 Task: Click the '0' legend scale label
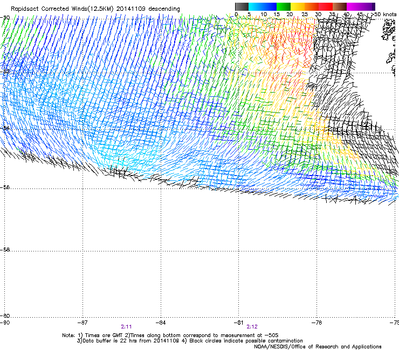coord(236,15)
